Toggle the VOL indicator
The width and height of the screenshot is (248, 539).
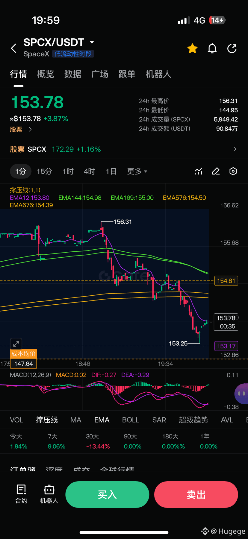click(16, 420)
